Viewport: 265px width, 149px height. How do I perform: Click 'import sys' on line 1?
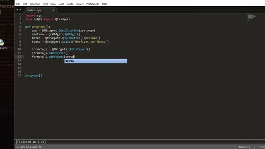click(34, 16)
